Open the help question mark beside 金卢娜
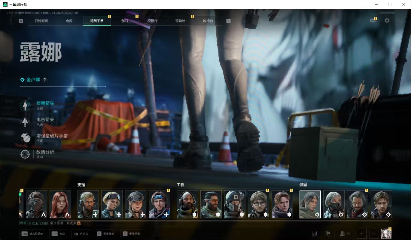This screenshot has height=240, width=411. (x=44, y=80)
